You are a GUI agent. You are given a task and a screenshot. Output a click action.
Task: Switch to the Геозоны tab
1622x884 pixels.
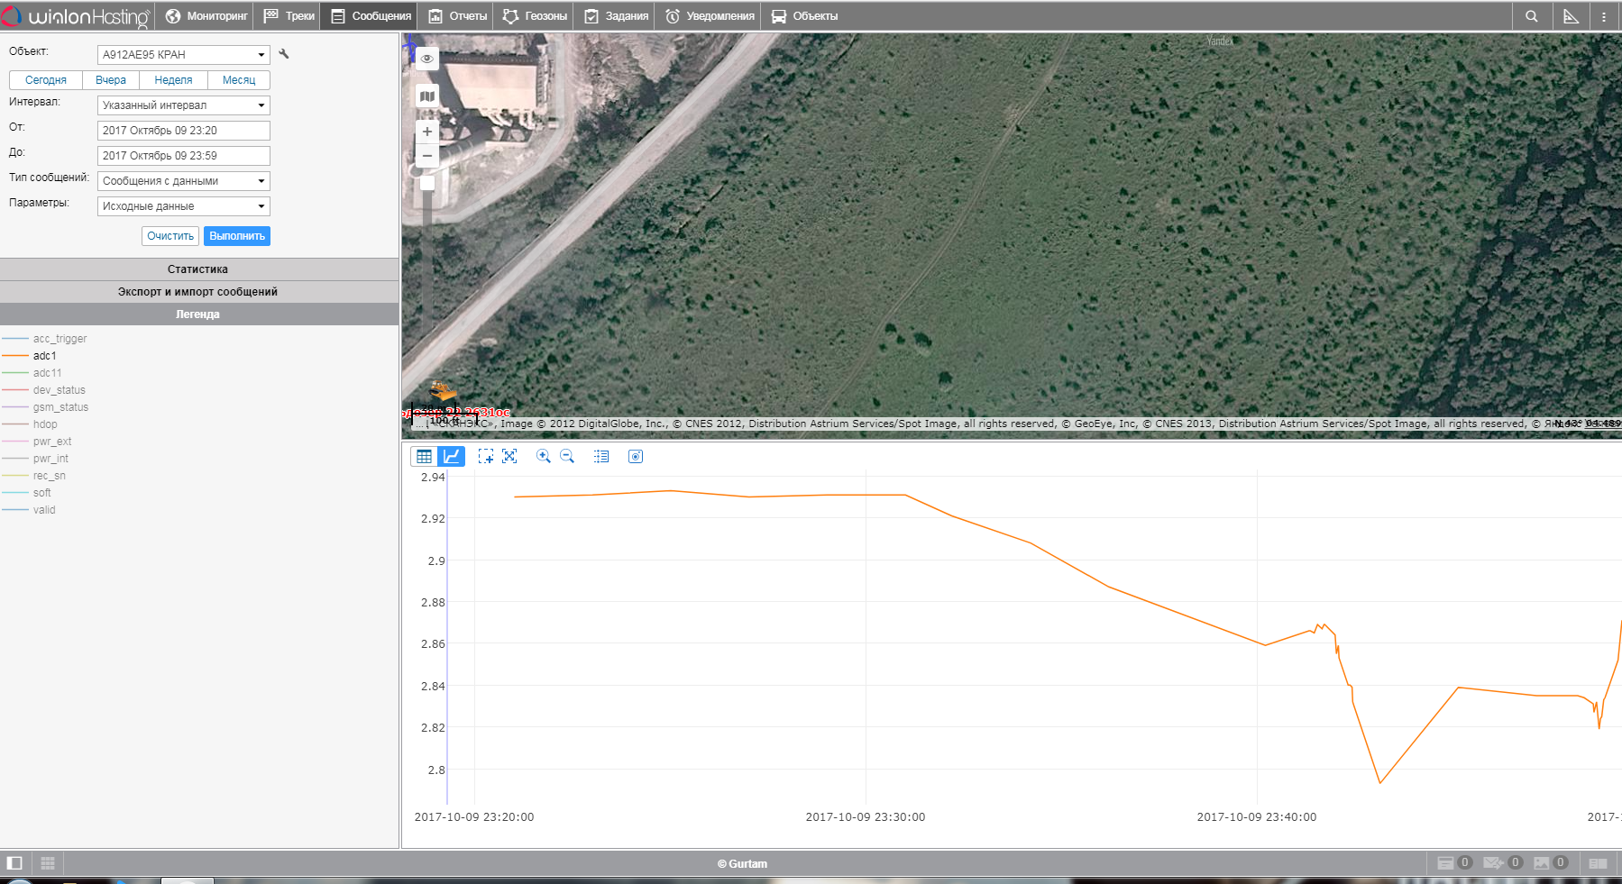(535, 16)
